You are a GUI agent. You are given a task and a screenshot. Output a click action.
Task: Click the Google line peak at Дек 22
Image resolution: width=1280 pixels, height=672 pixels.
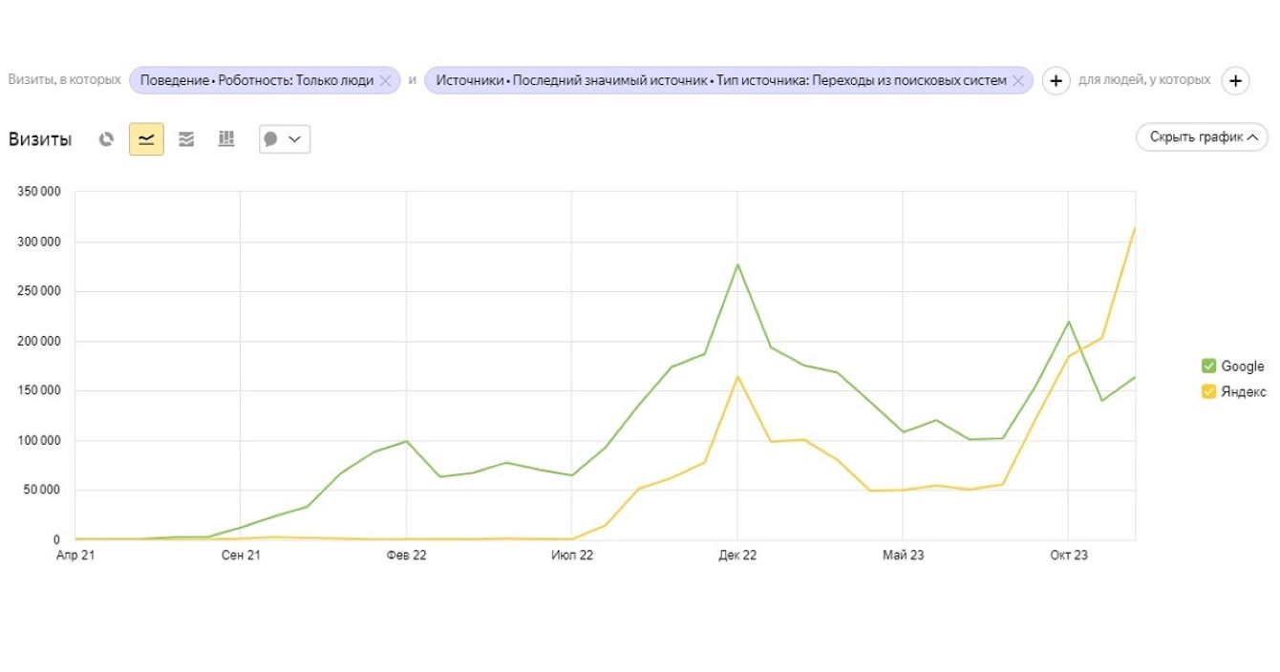(737, 264)
